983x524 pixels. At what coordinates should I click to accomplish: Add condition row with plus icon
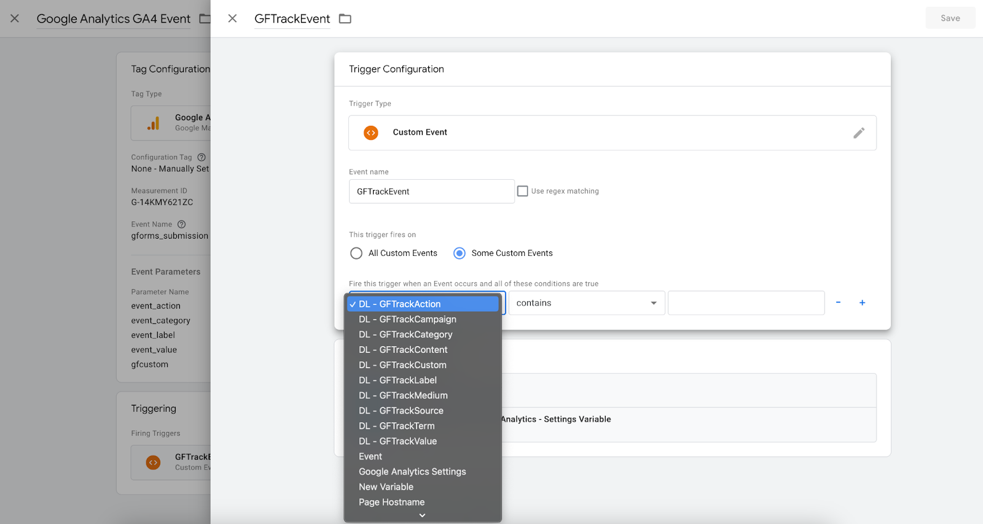[862, 302]
